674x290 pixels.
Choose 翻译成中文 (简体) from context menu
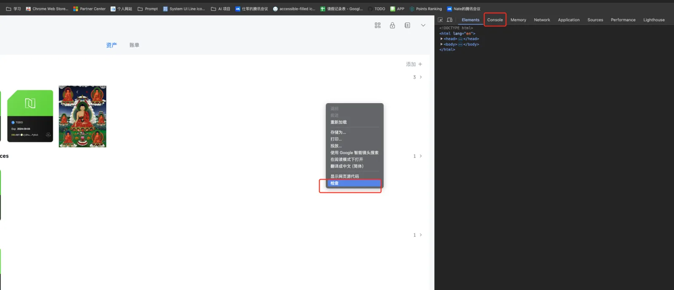click(355, 166)
